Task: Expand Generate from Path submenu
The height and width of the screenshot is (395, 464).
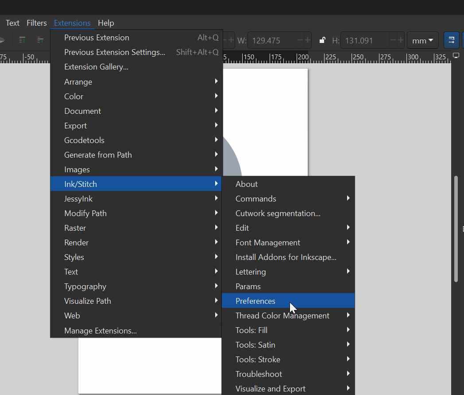Action: pyautogui.click(x=136, y=155)
